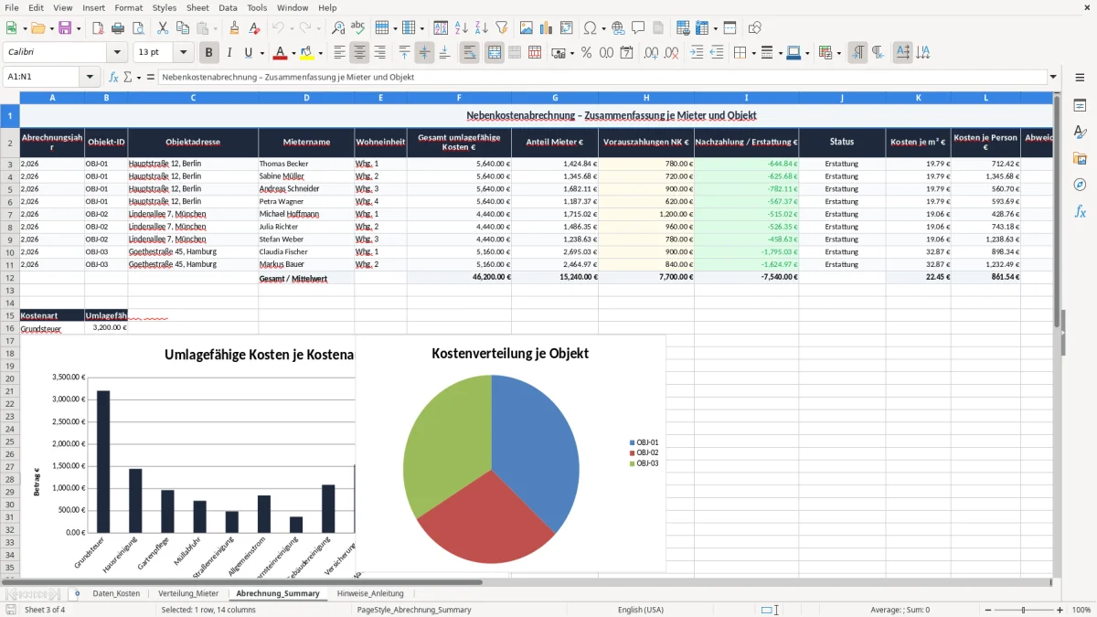Expand the formula bar
1097x617 pixels.
(x=1054, y=77)
